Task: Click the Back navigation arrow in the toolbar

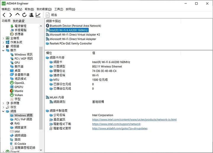Action: coord(4,15)
